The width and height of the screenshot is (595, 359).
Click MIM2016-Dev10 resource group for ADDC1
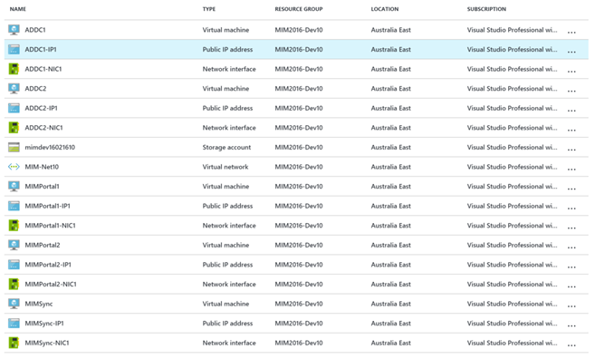pyautogui.click(x=299, y=30)
